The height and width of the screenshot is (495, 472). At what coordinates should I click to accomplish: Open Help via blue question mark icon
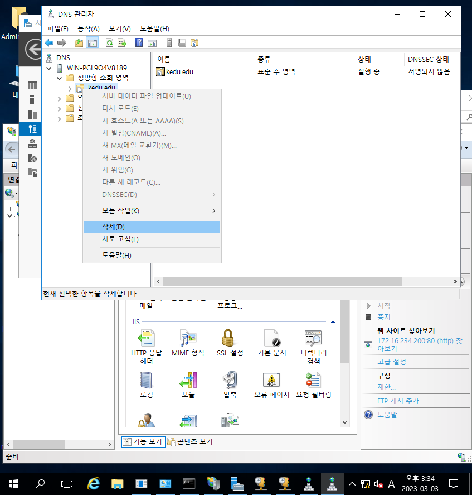139,42
